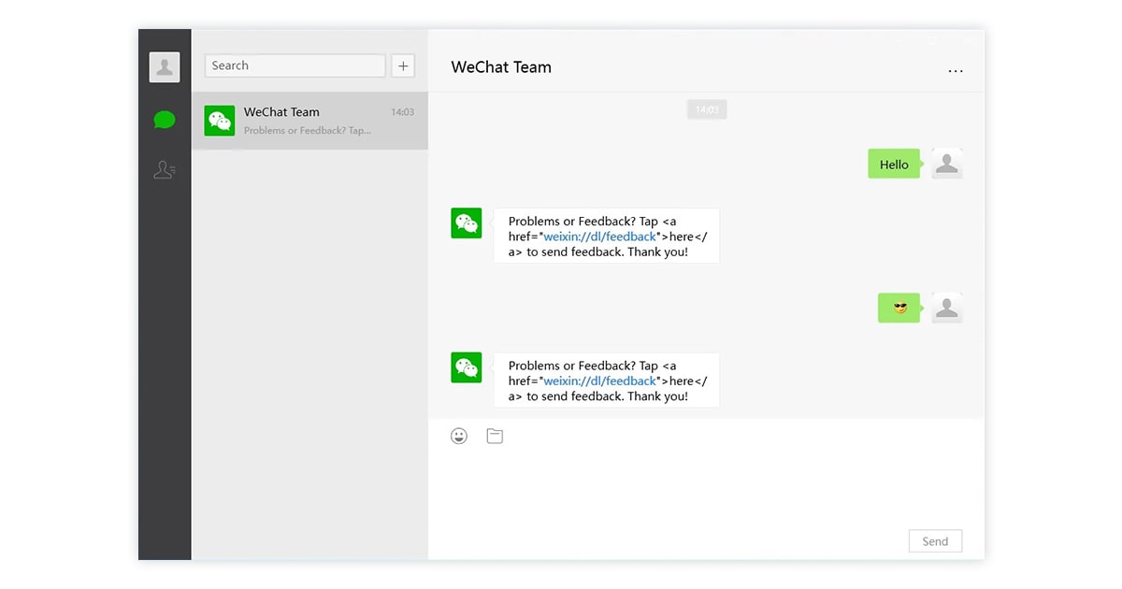Click the user avatar beside the sunglasses emoji message
1122x589 pixels.
tap(947, 308)
